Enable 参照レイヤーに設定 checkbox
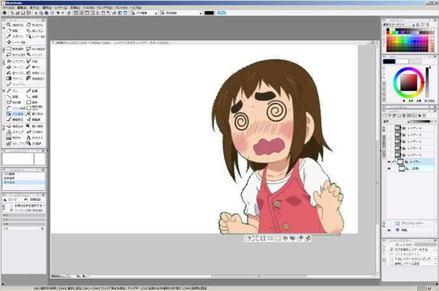 tap(391, 264)
